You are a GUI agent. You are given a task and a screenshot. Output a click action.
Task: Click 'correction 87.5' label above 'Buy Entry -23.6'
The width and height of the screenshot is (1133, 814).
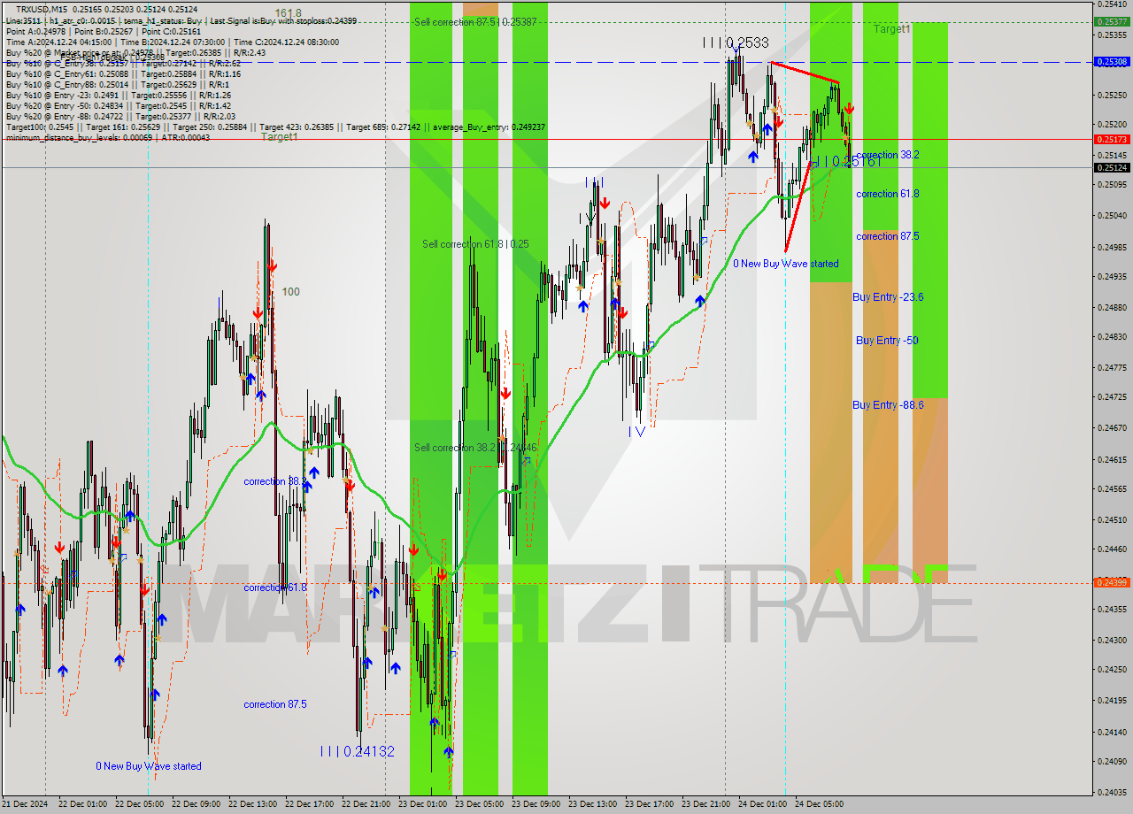pos(887,236)
